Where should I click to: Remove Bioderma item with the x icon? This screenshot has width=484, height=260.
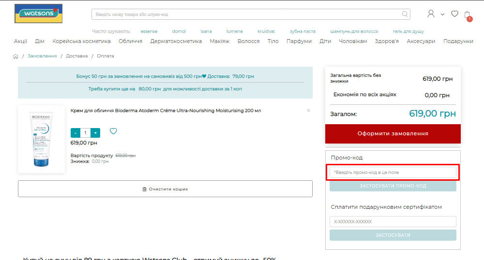click(308, 110)
